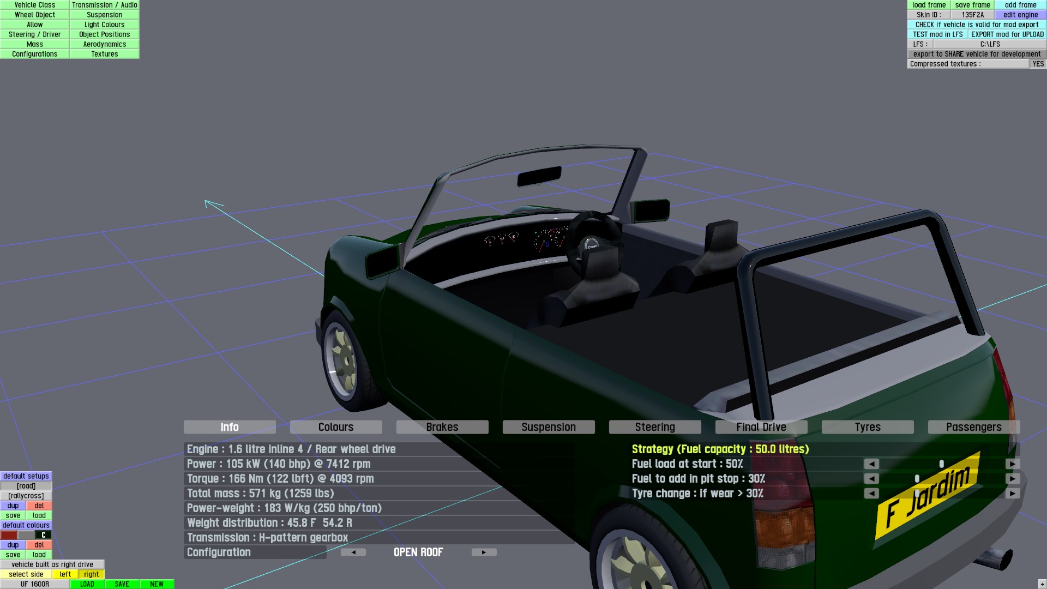Select the [rallycross] setup entry
Image resolution: width=1047 pixels, height=589 pixels.
click(26, 496)
